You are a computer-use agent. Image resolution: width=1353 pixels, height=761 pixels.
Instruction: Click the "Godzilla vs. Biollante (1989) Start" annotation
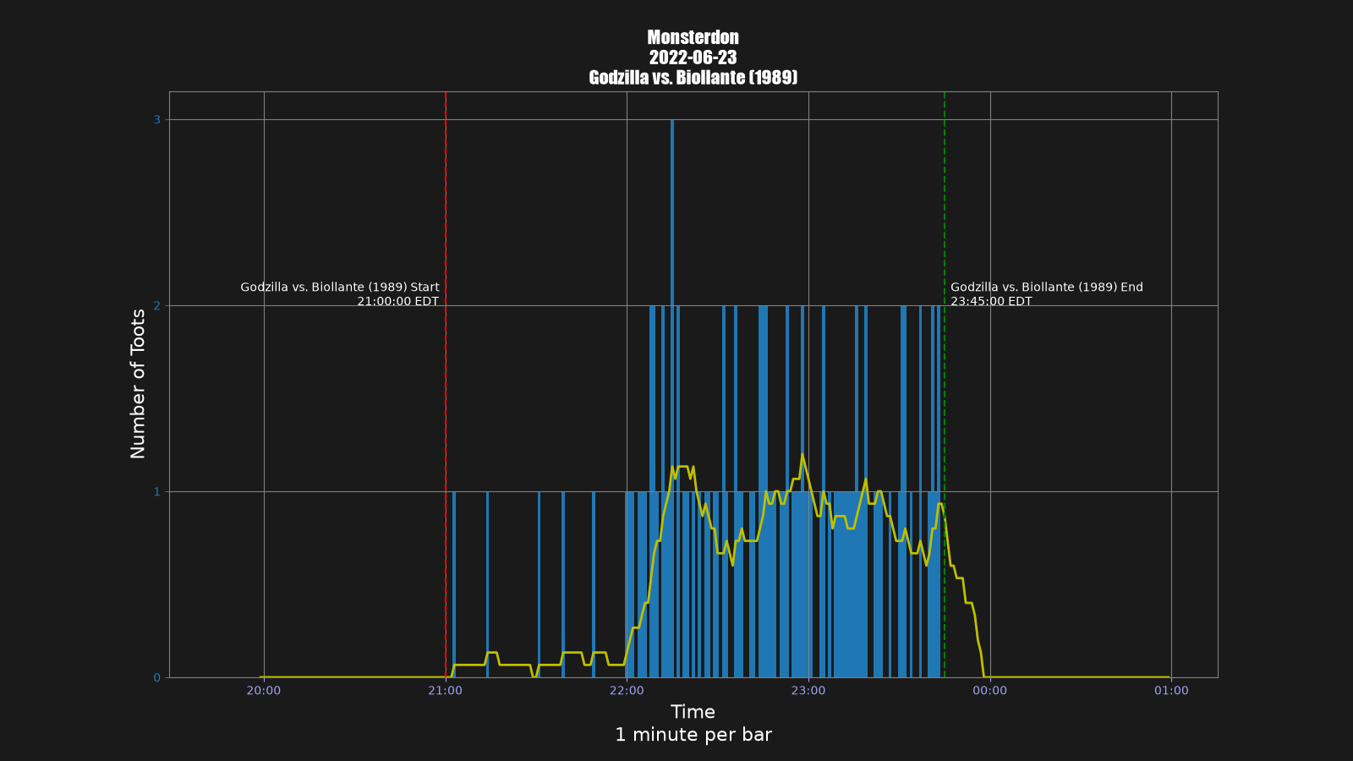click(340, 287)
